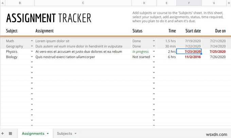Select the ASSIGNMENT TRACKER title

pos(49,17)
